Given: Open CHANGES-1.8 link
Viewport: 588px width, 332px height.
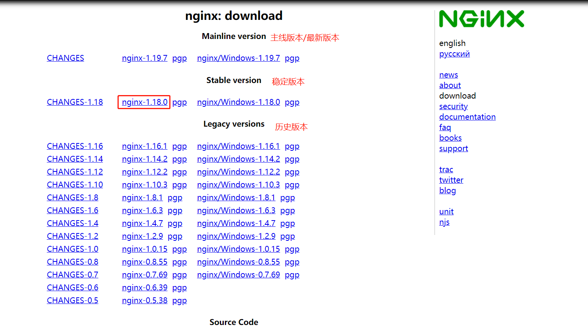Looking at the screenshot, I should point(72,198).
